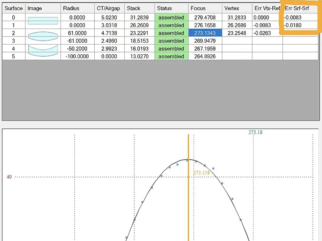Click CT/Airgap value 2.4960
The height and width of the screenshot is (241, 322).
(x=109, y=41)
